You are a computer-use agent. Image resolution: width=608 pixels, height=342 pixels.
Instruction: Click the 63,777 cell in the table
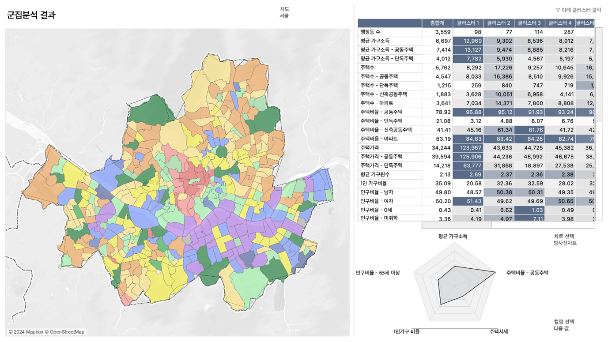coord(468,165)
